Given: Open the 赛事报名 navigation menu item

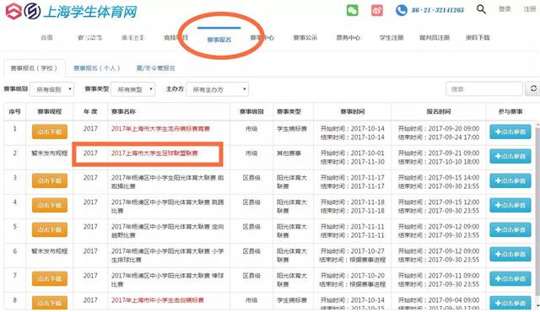Looking at the screenshot, I should click(x=219, y=40).
